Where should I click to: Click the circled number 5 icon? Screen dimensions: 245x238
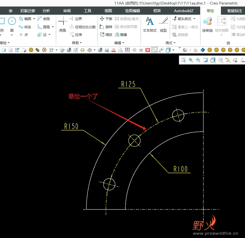90,50
